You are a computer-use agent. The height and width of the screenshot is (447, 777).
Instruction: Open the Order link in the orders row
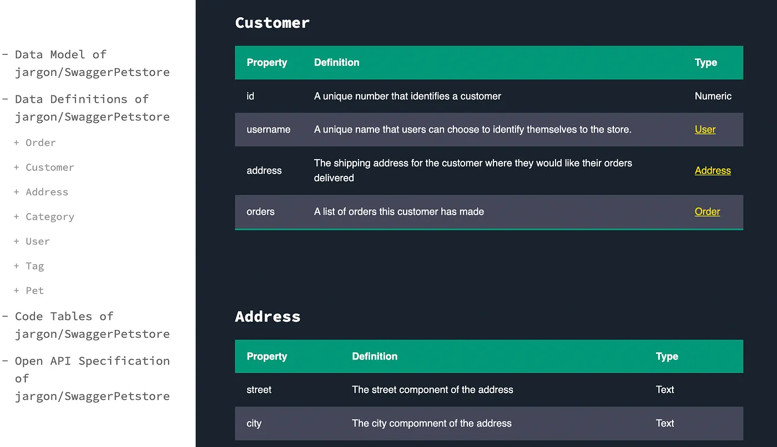click(x=707, y=211)
